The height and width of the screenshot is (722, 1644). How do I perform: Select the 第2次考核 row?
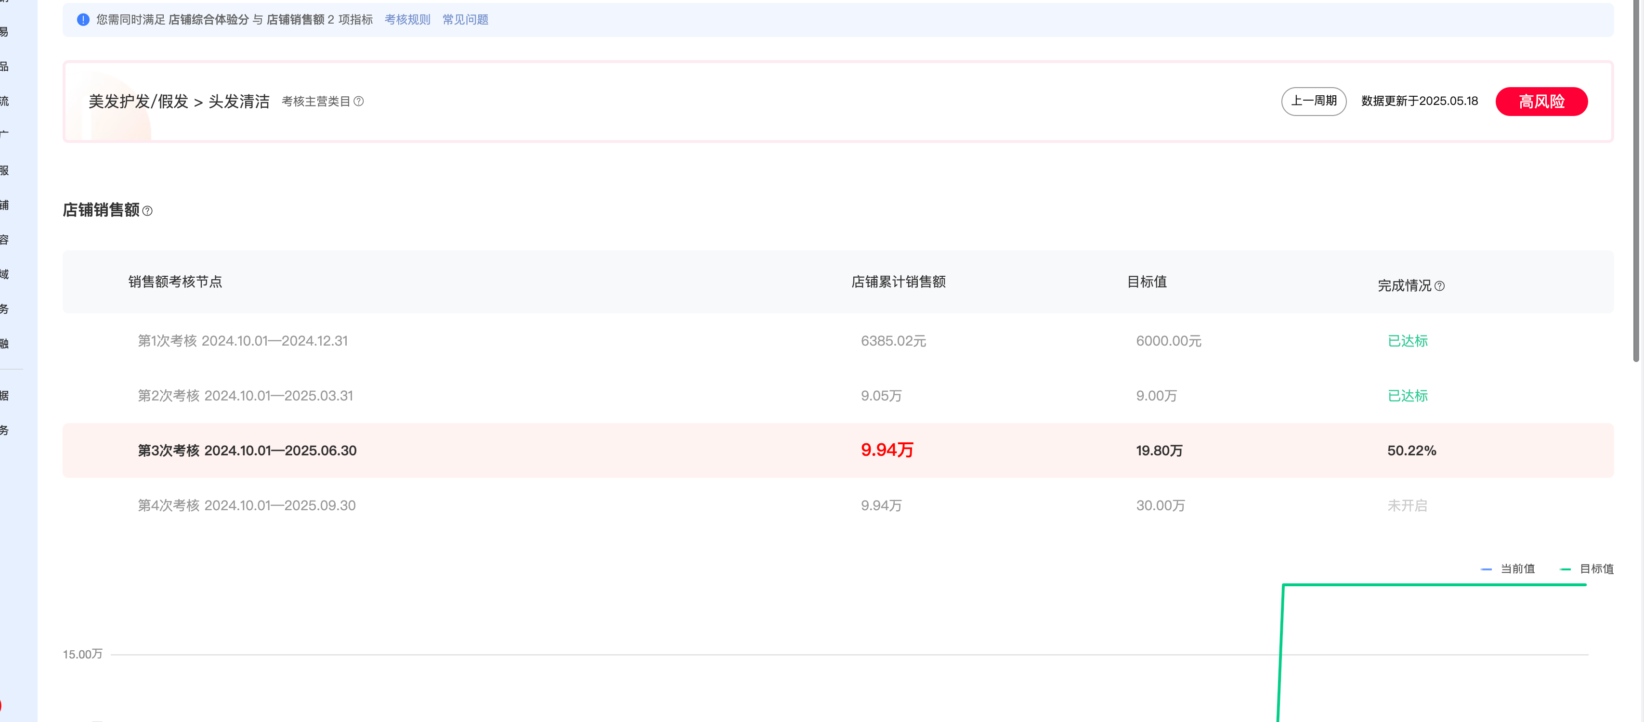(245, 396)
